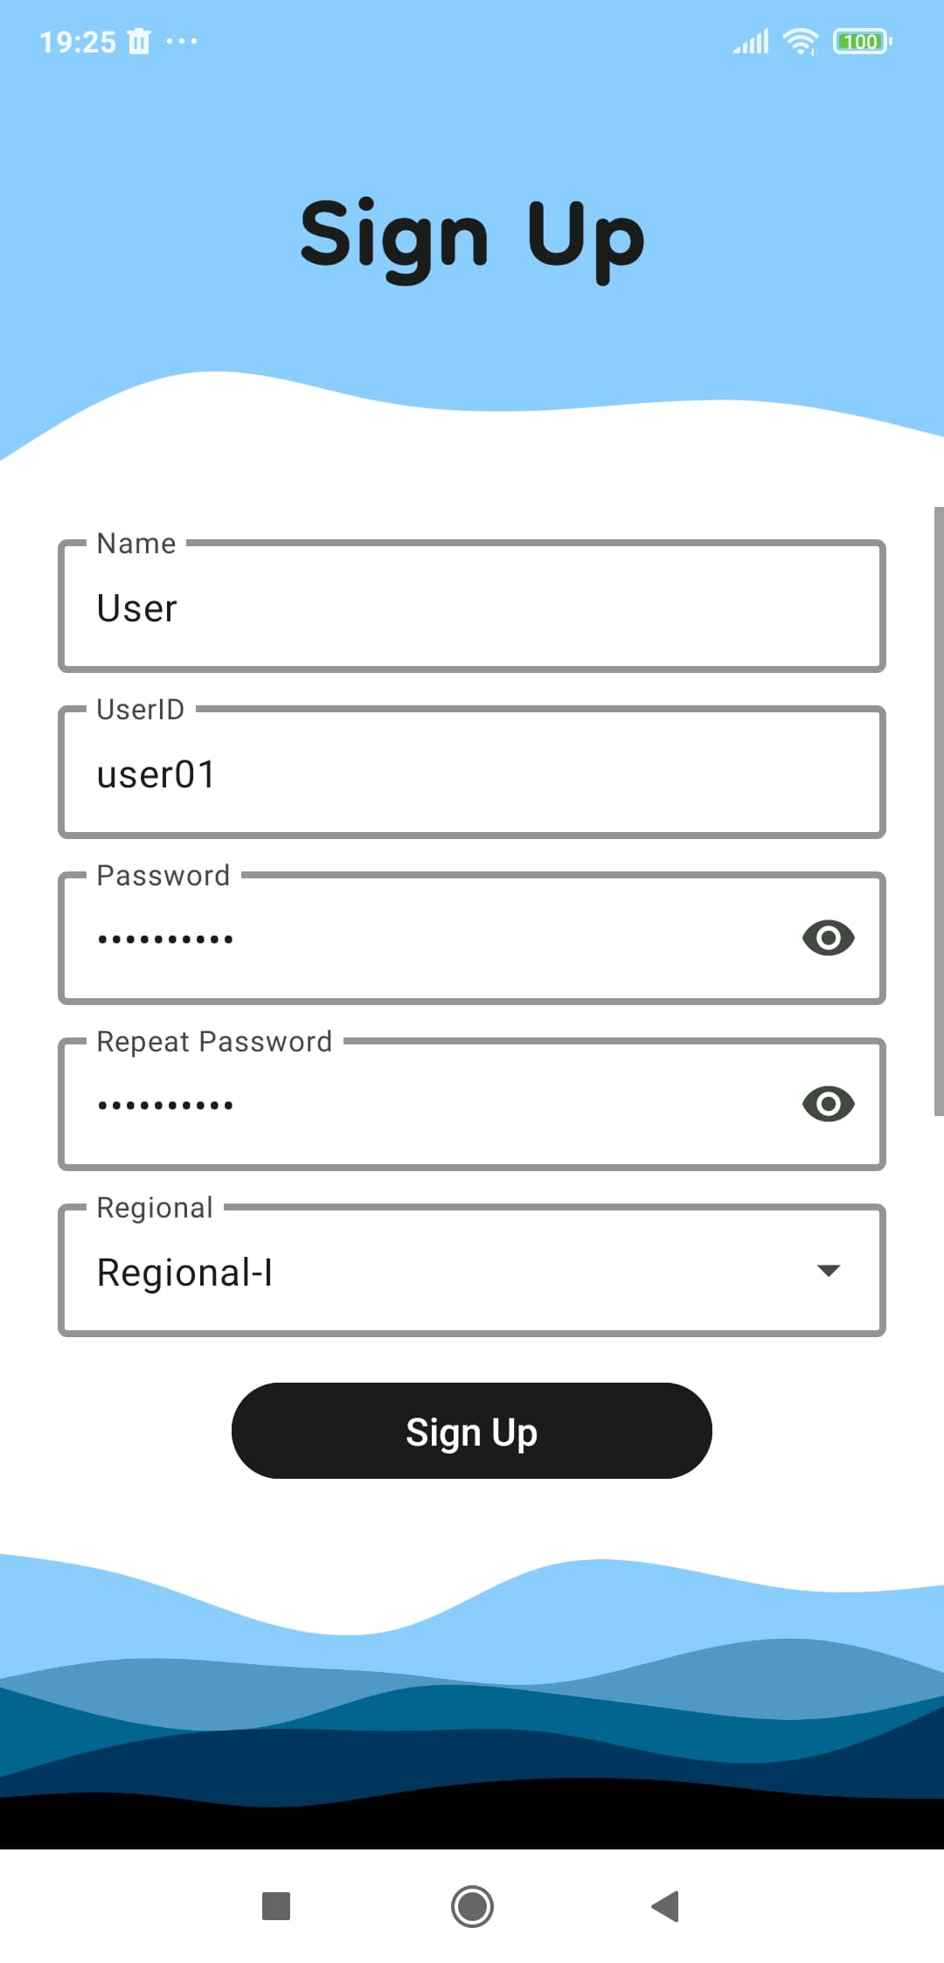This screenshot has width=944, height=1963.
Task: Edit the Name input field
Action: pyautogui.click(x=472, y=606)
